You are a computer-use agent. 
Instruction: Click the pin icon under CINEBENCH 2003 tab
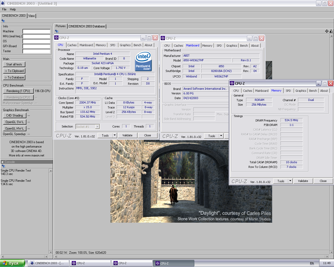[x=3, y=21]
